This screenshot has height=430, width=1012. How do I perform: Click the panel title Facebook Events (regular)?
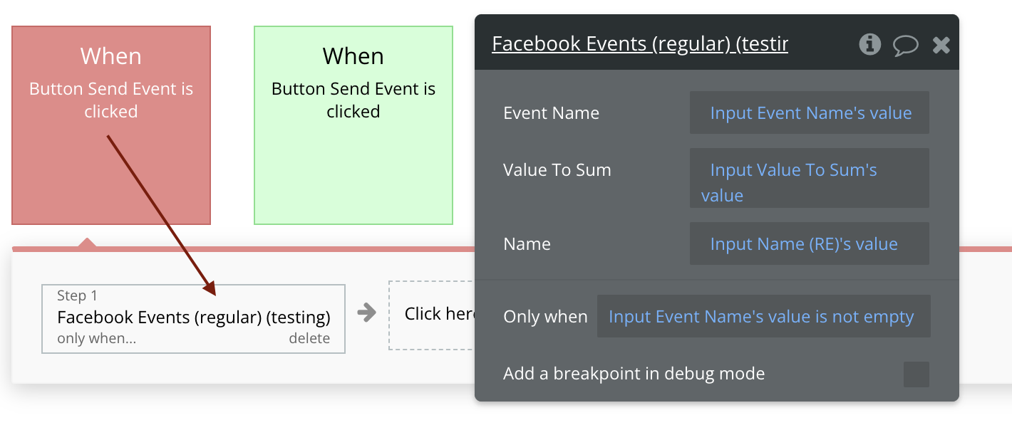(639, 44)
